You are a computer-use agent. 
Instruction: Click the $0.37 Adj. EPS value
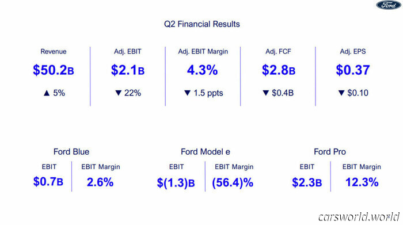point(353,70)
